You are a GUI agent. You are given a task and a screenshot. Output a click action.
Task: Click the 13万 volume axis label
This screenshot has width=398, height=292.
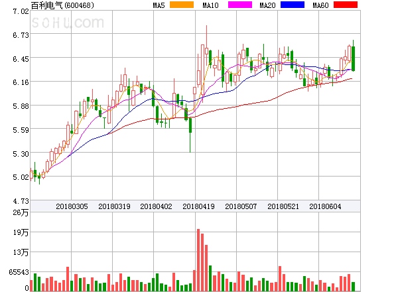tap(21, 252)
